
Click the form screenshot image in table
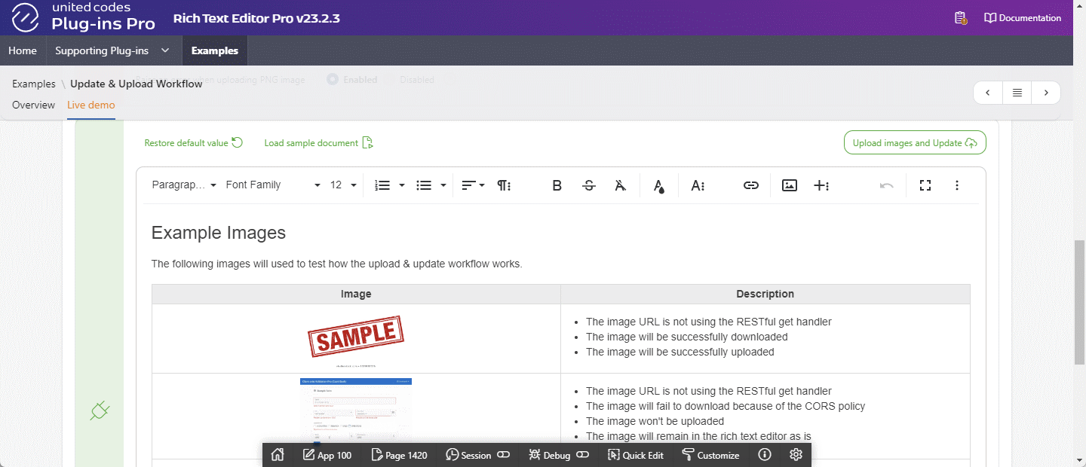coord(356,411)
